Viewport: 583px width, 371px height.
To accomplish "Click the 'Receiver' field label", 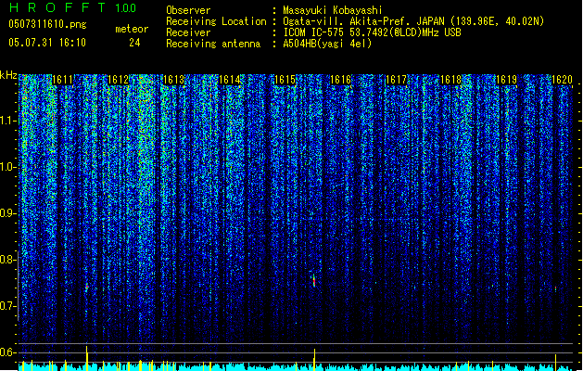I will point(188,32).
